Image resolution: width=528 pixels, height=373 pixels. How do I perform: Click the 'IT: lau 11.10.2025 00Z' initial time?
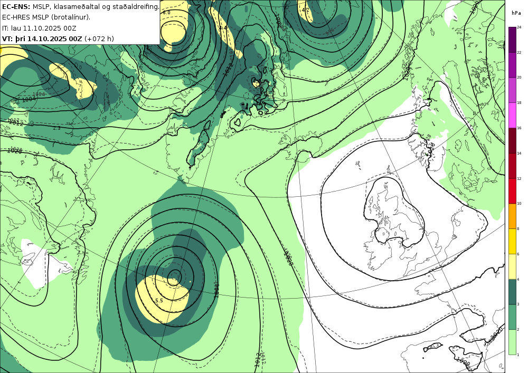(x=39, y=28)
